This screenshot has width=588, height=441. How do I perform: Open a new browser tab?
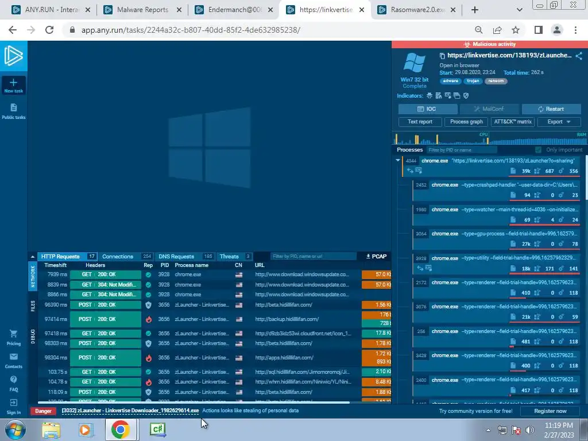[x=475, y=10]
